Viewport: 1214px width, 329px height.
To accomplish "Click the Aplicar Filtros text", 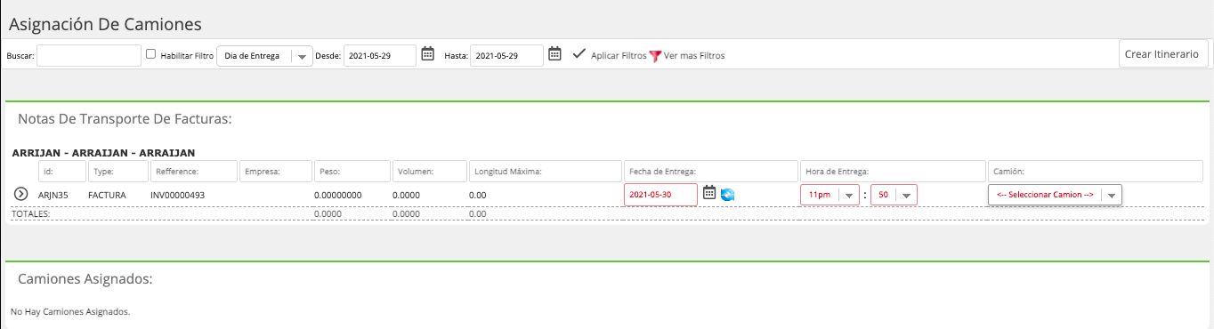I will (x=619, y=55).
